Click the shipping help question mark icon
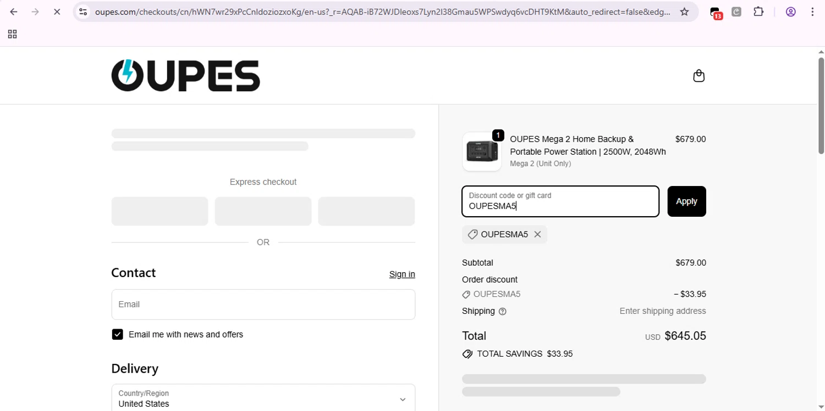Image resolution: width=825 pixels, height=411 pixels. click(x=502, y=312)
